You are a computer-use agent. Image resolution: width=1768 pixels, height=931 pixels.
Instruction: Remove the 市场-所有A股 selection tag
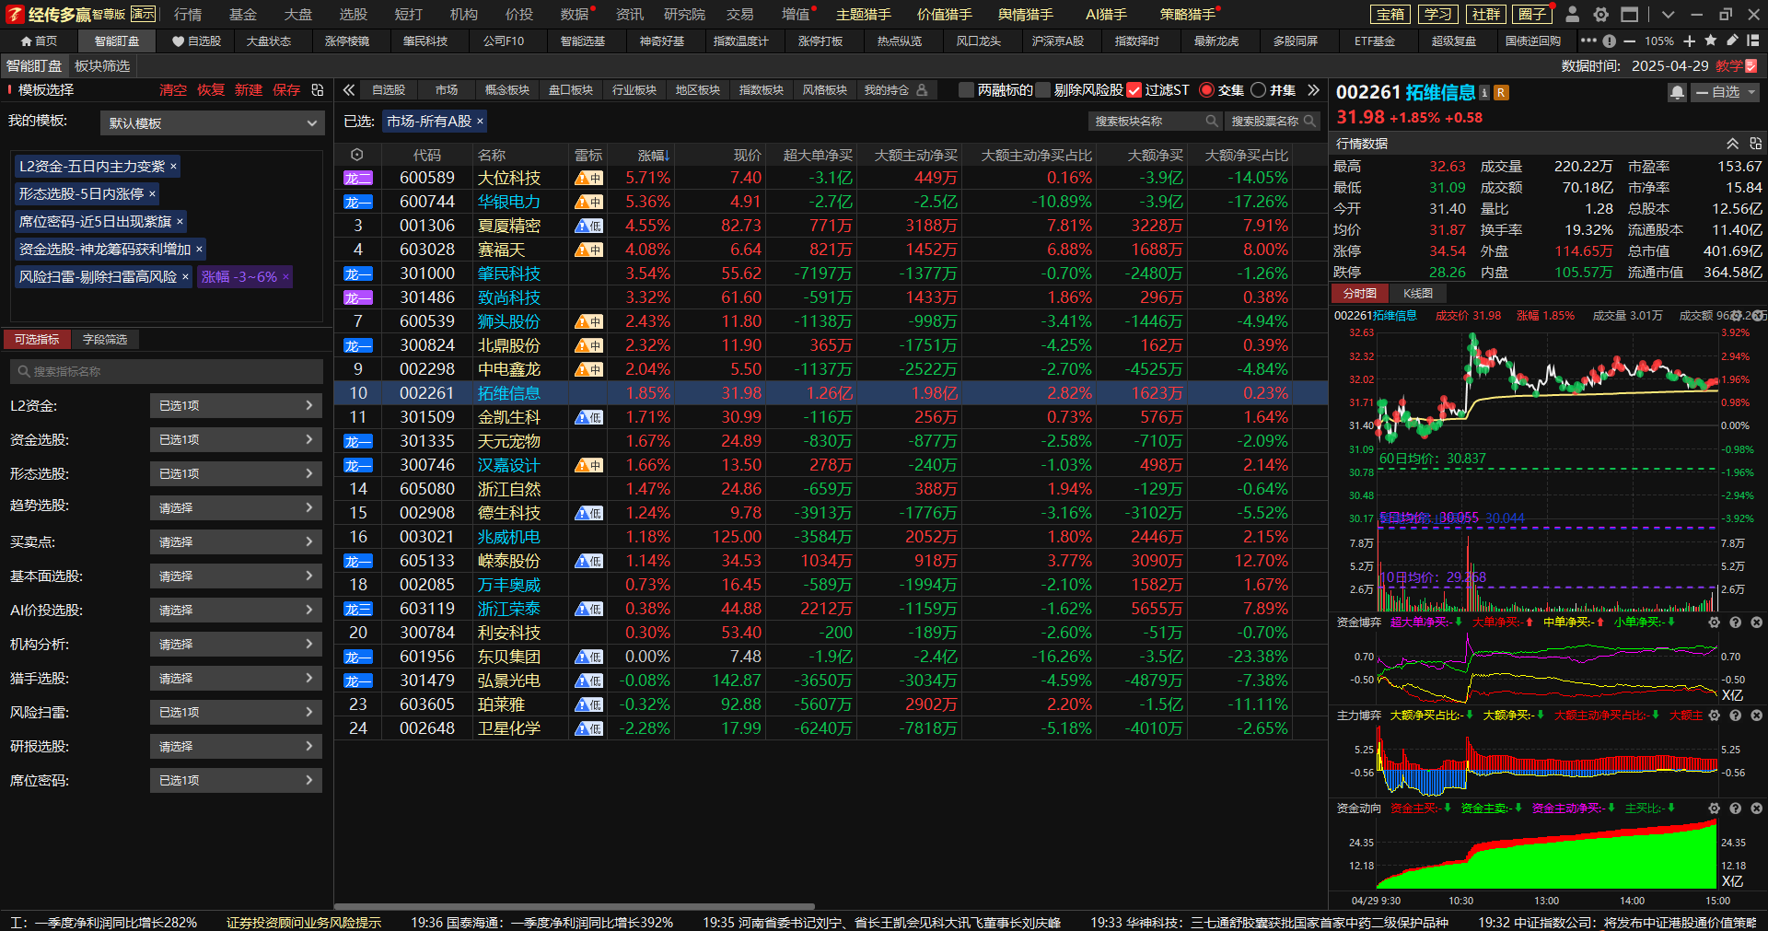click(x=480, y=122)
